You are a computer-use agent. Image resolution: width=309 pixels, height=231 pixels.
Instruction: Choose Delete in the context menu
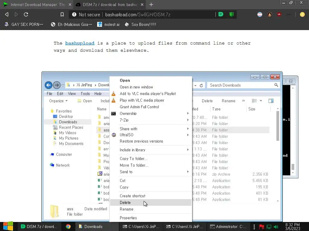pos(151,202)
